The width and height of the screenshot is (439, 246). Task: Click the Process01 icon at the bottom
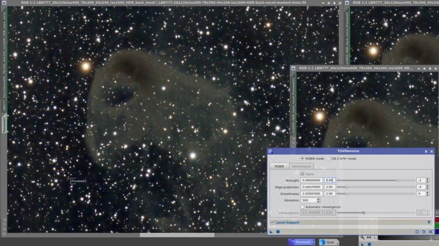click(x=301, y=242)
